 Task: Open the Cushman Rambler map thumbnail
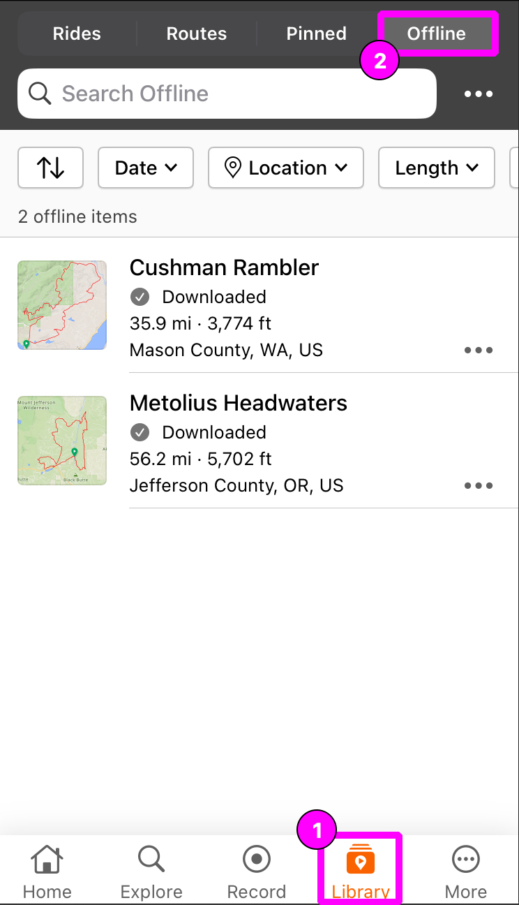62,305
